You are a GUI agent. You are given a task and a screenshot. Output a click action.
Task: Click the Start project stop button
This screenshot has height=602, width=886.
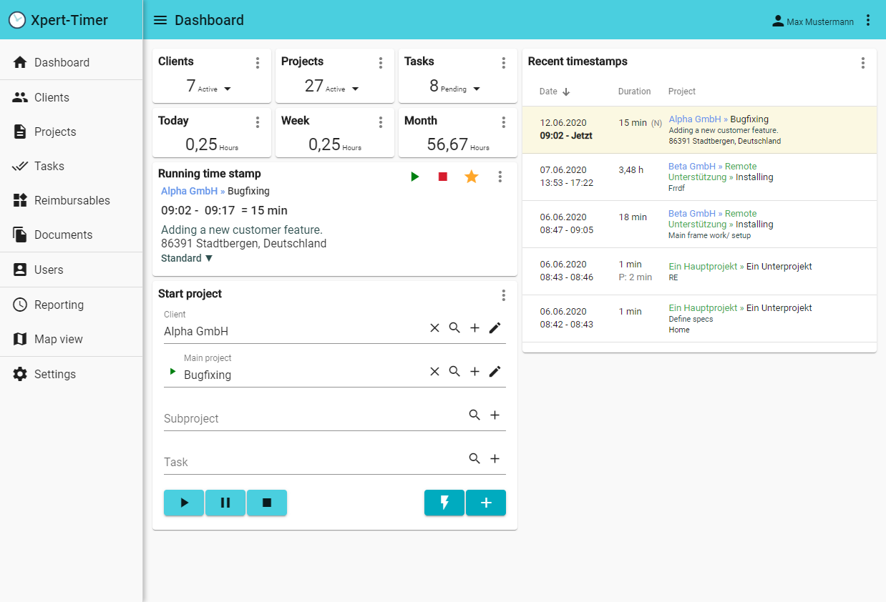267,503
